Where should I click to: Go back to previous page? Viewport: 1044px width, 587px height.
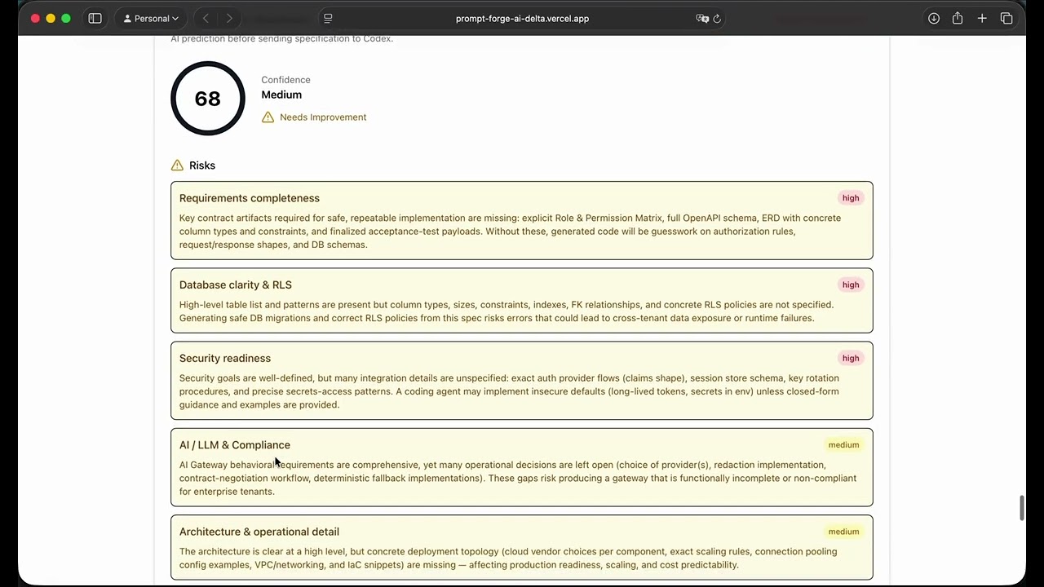(206, 18)
